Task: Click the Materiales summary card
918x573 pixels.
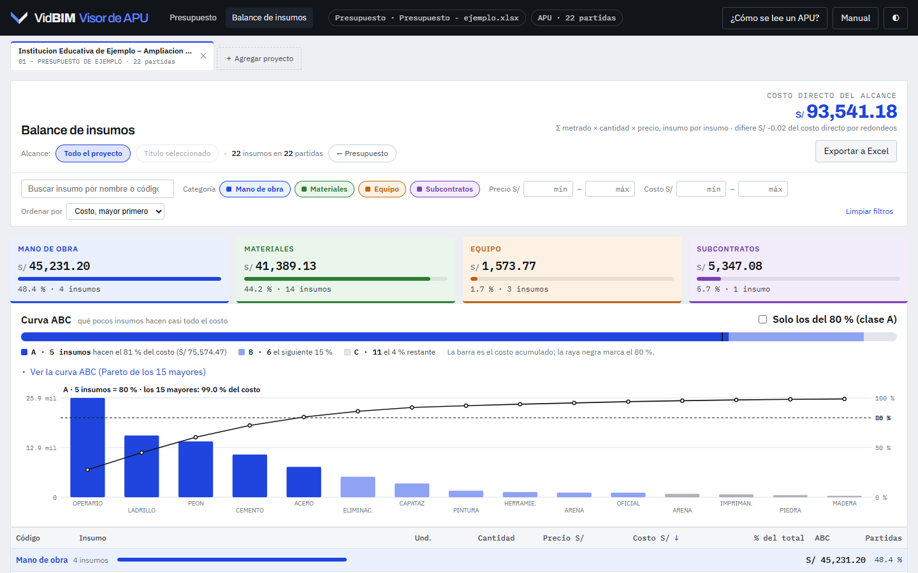Action: (346, 270)
